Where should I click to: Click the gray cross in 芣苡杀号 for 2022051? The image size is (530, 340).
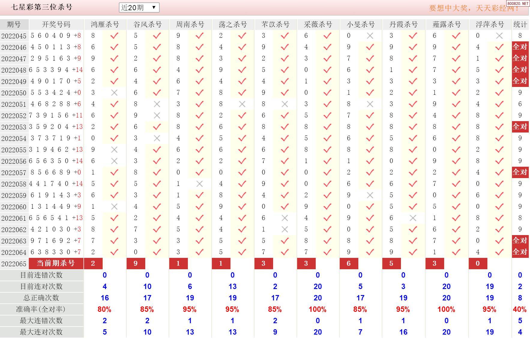pyautogui.click(x=285, y=104)
